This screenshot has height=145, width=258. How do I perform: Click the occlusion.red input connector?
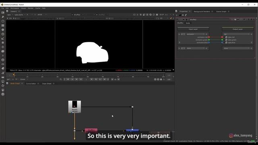209,37
